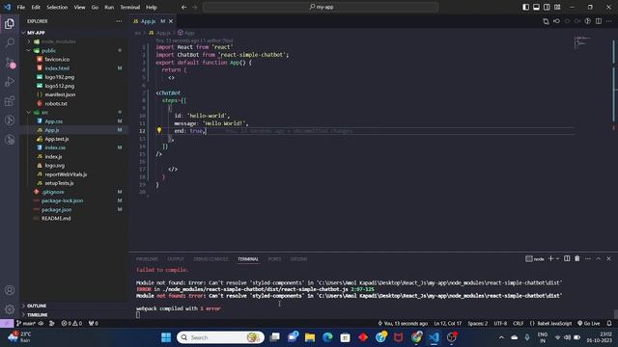Open customize layout icon

(557, 7)
